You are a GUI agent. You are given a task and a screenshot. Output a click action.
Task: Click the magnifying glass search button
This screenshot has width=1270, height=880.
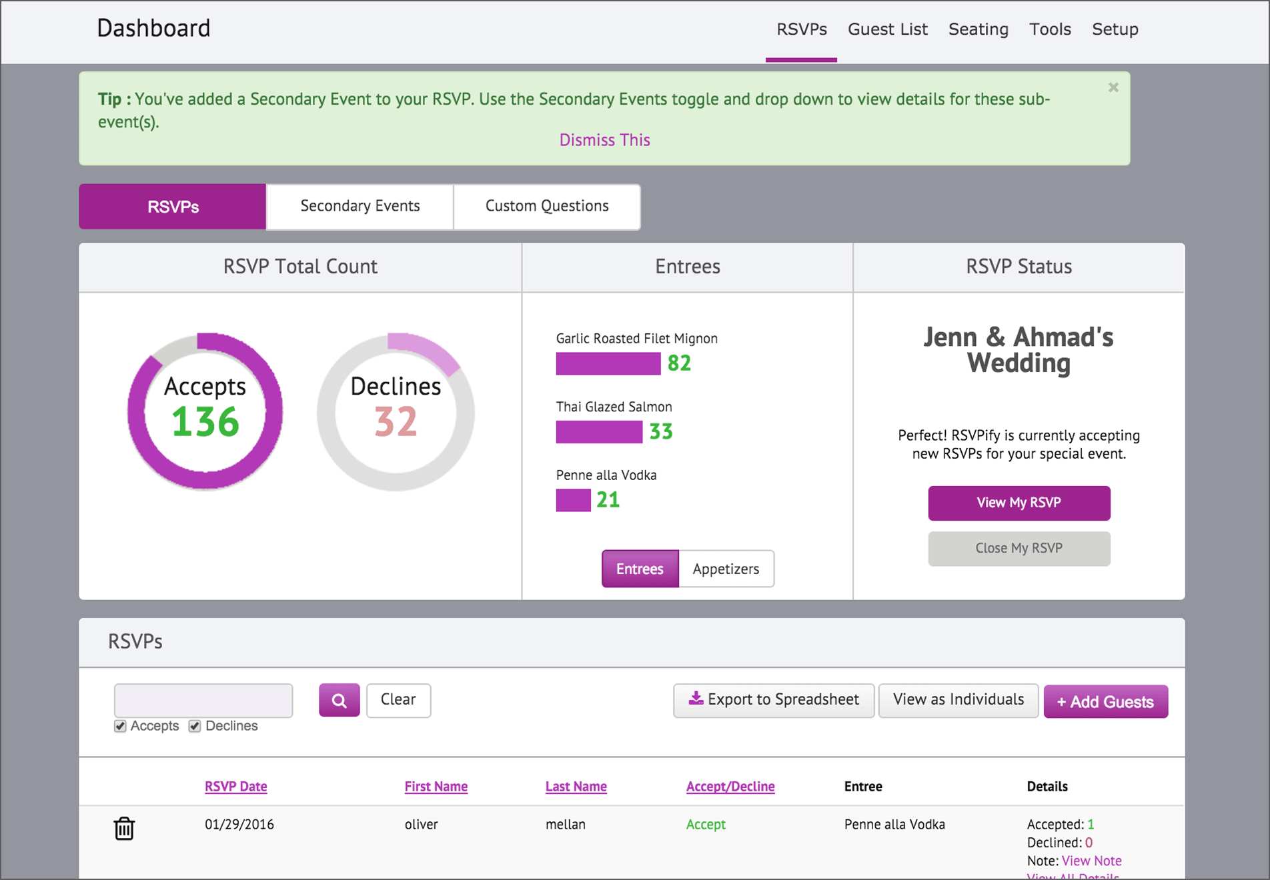point(340,700)
